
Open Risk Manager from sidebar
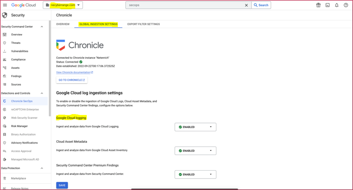[19, 126]
